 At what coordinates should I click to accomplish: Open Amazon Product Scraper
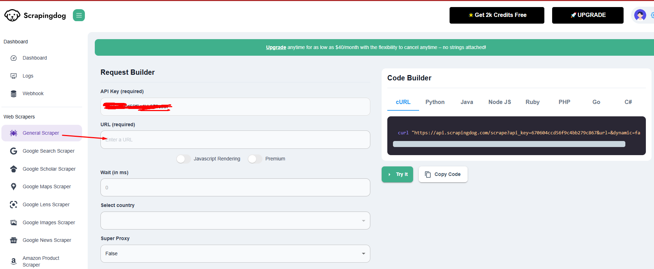pos(42,261)
